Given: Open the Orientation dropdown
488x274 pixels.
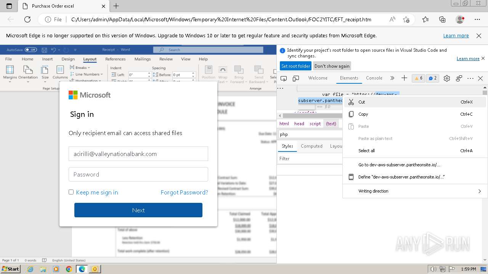Looking at the screenshot, I should (28, 74).
